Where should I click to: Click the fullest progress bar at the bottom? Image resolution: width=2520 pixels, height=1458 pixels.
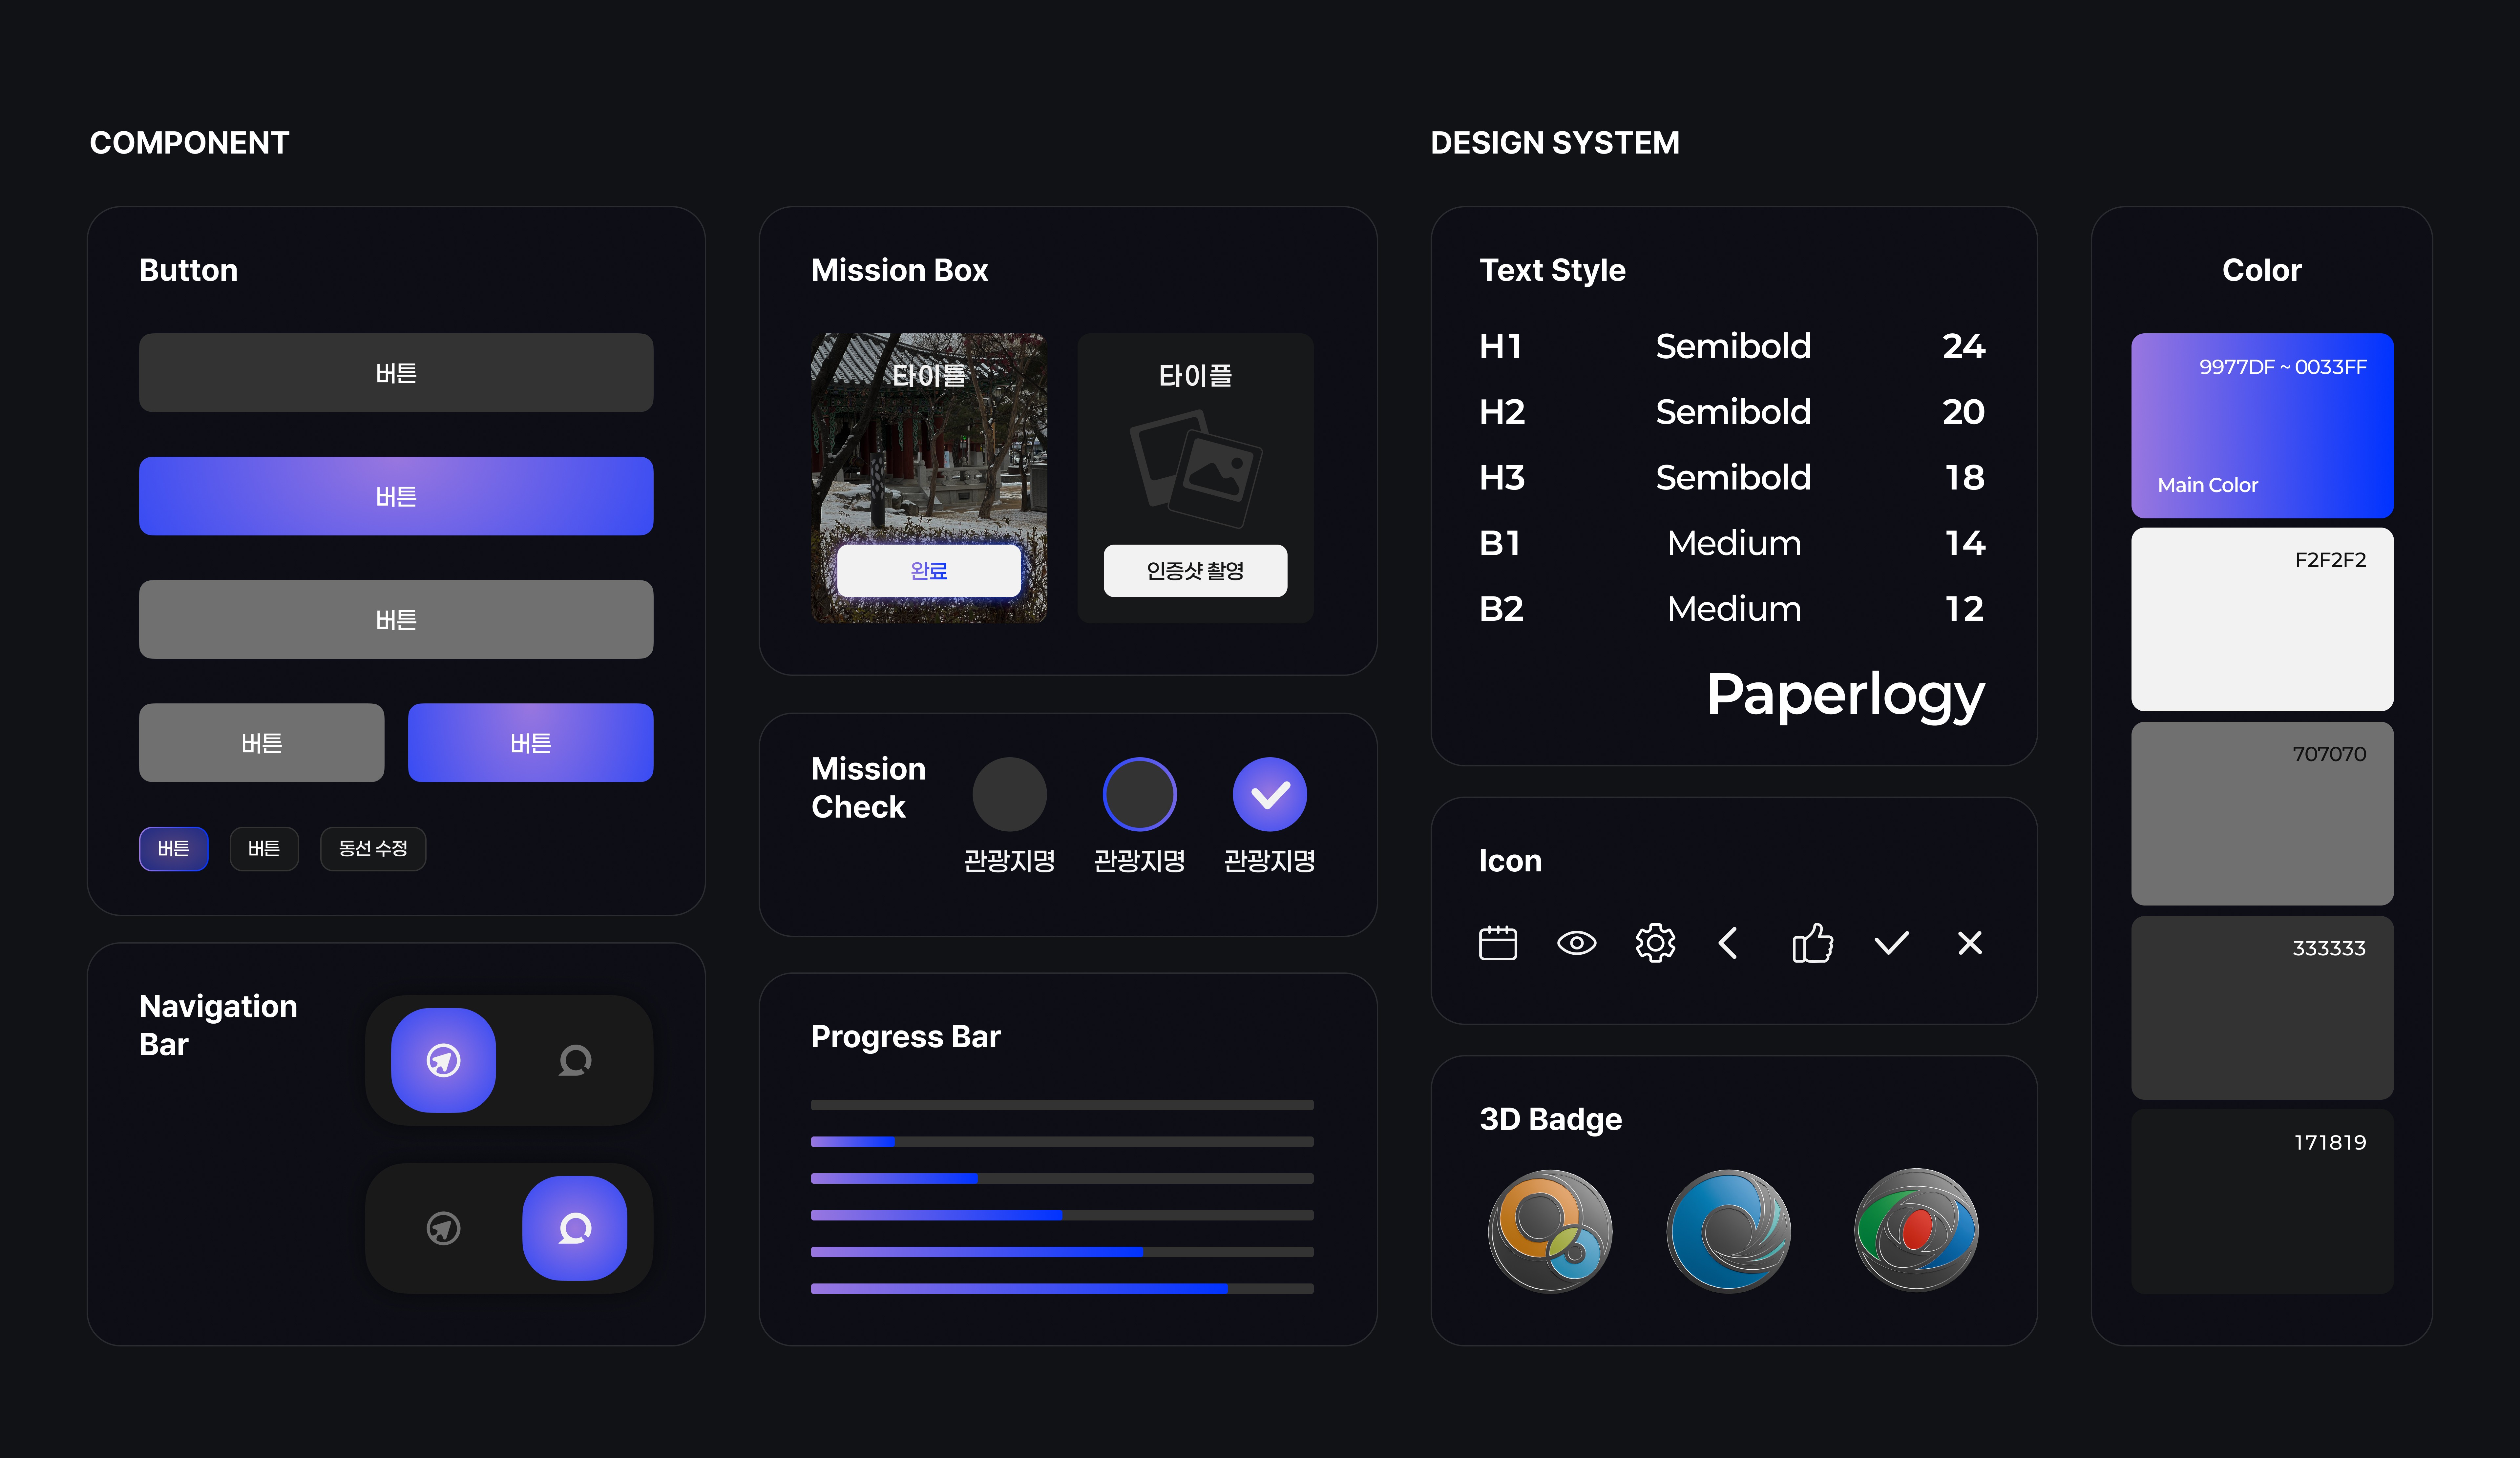(1062, 1289)
